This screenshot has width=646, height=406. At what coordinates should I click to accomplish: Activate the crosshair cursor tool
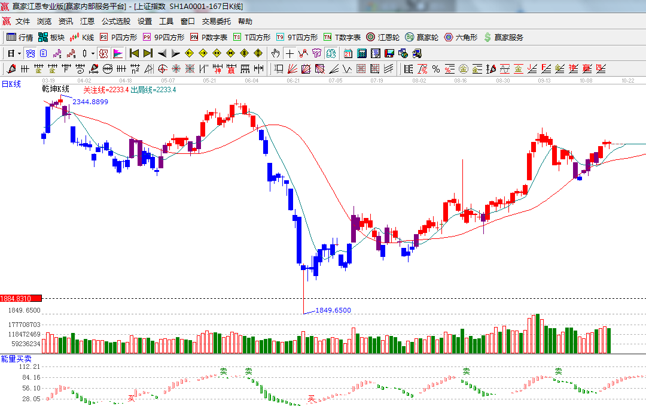[290, 53]
